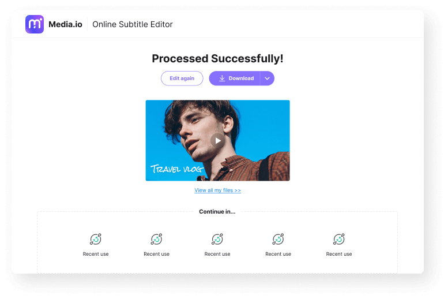Click the fifth Recent use text label
This screenshot has width=448, height=299.
(339, 254)
